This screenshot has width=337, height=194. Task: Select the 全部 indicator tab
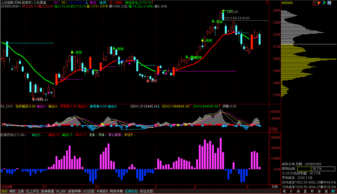21,191
